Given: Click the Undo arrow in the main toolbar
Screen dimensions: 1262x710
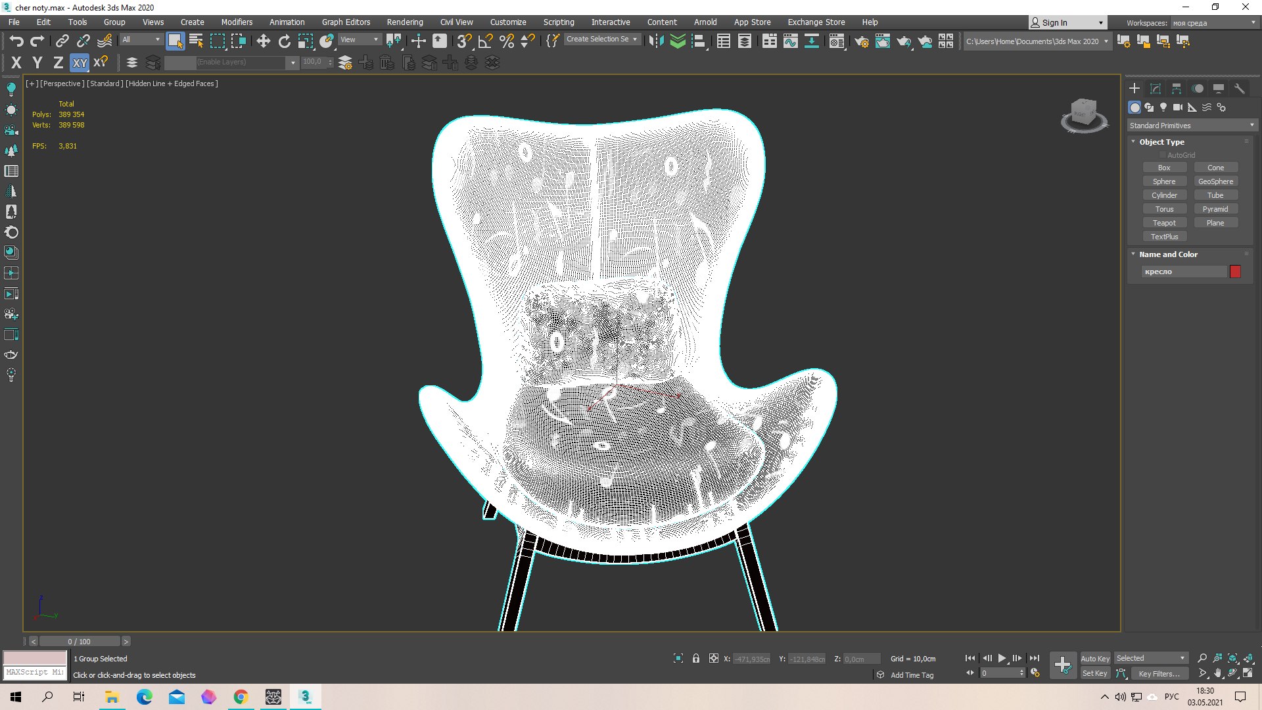Looking at the screenshot, I should coord(16,41).
